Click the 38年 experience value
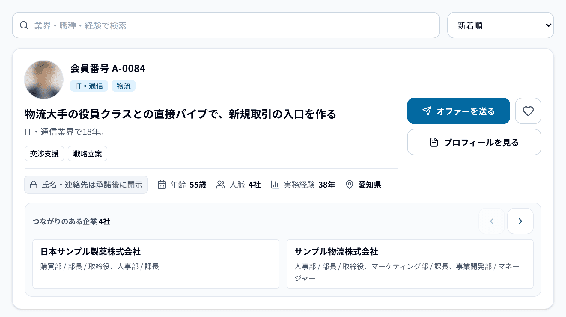The width and height of the screenshot is (566, 317). [327, 185]
